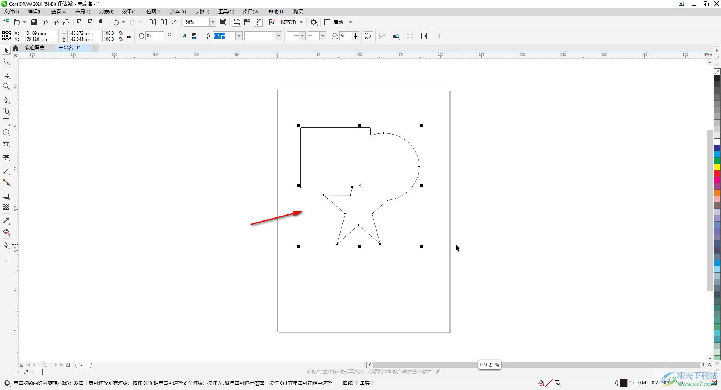Click the no-color swatch atop palette

[717, 71]
